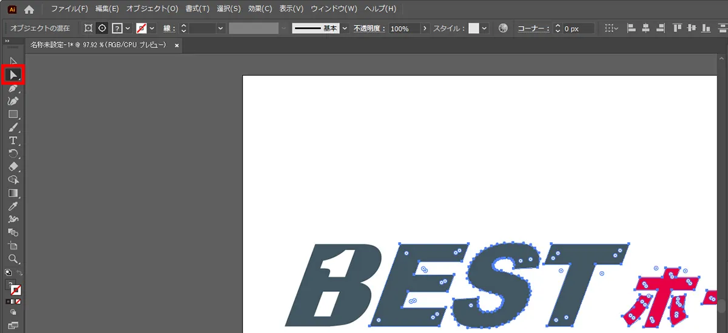The width and height of the screenshot is (728, 333).
Task: Expand the stroke color dropdown
Action: [x=152, y=28]
